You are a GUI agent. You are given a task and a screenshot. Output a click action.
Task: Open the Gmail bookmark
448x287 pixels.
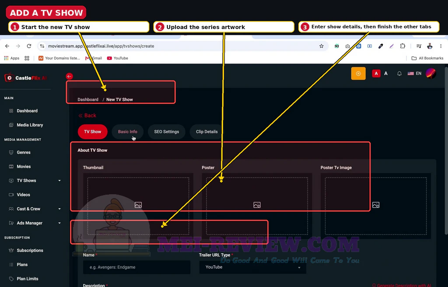point(94,58)
